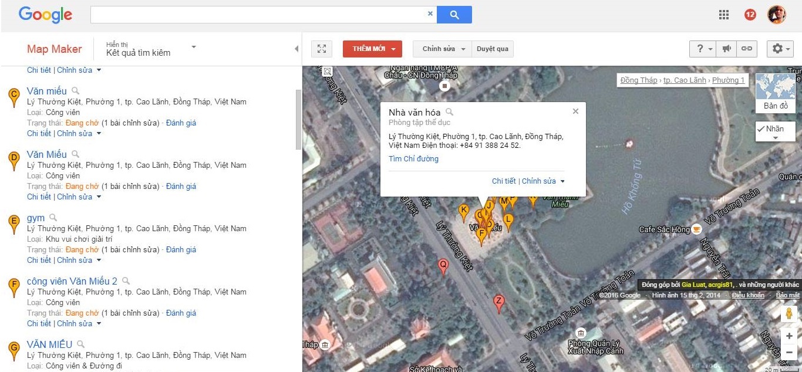
Task: Open notifications showing 12
Action: pyautogui.click(x=750, y=15)
